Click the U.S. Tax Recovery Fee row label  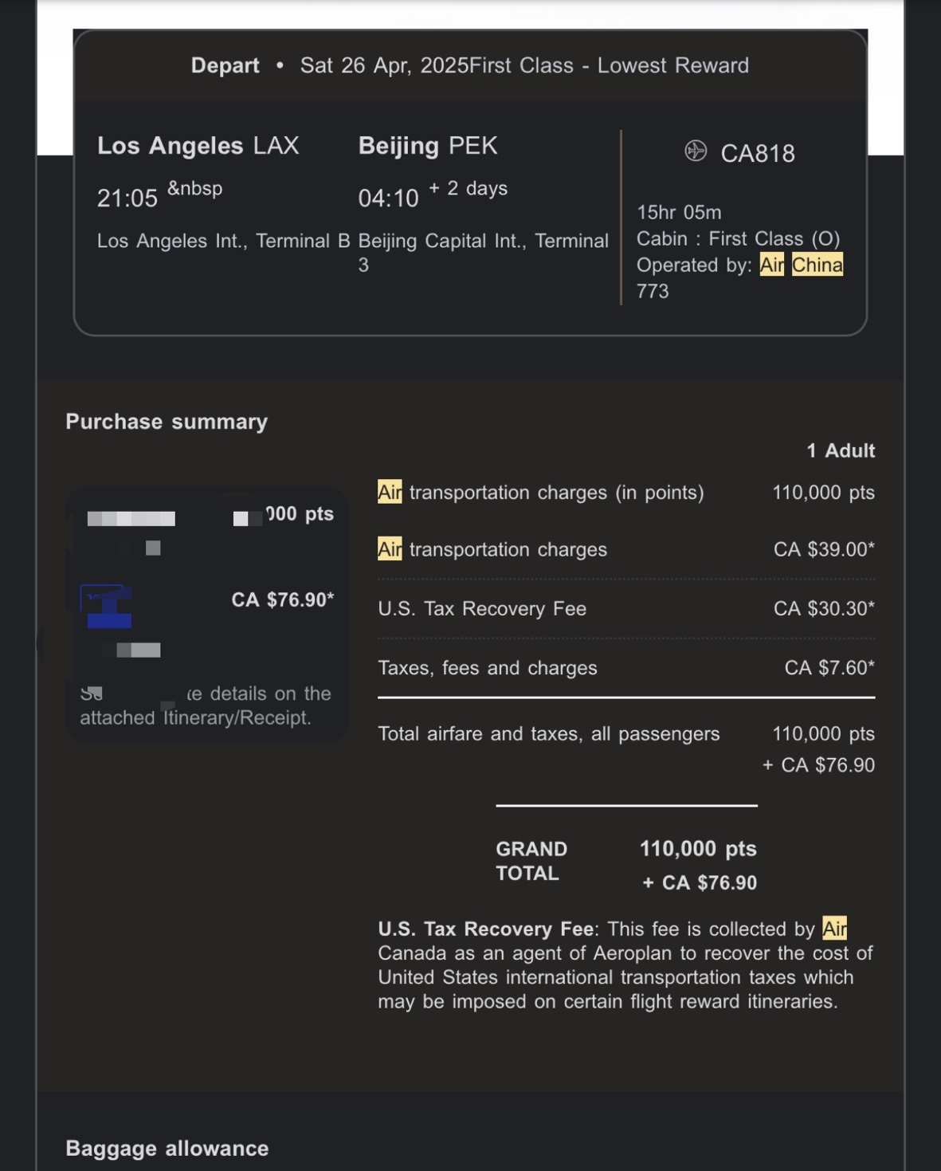pos(482,609)
